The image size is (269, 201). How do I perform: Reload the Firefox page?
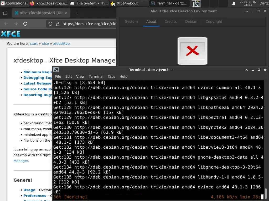[25, 24]
